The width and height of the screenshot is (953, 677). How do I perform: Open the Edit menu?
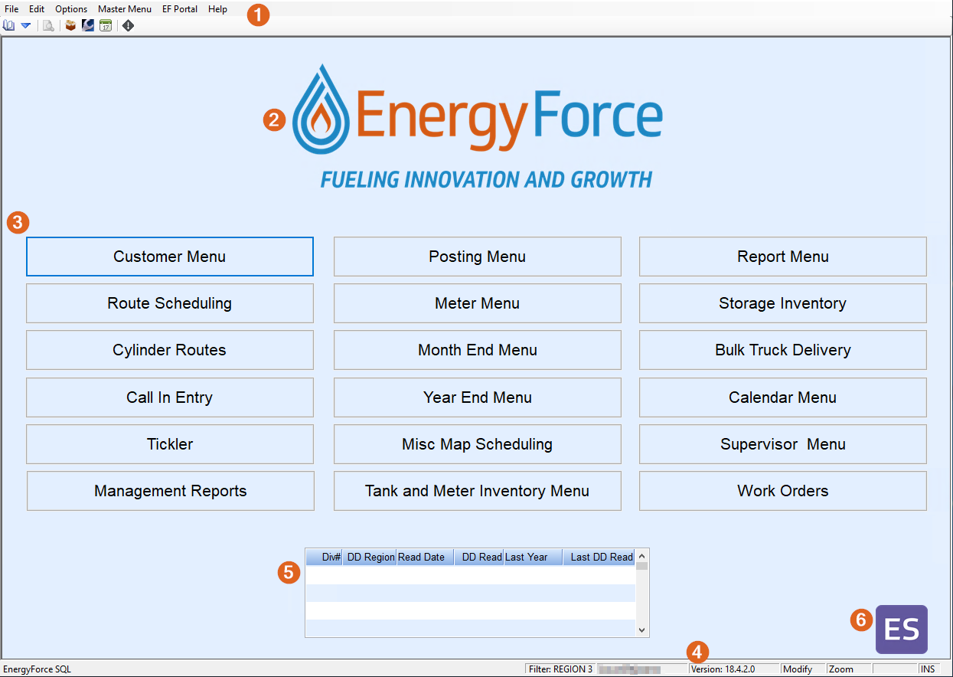[37, 9]
